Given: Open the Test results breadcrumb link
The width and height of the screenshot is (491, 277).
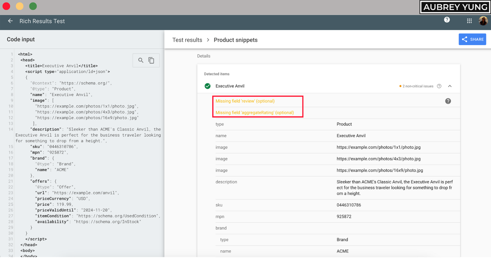Looking at the screenshot, I should pyautogui.click(x=187, y=40).
